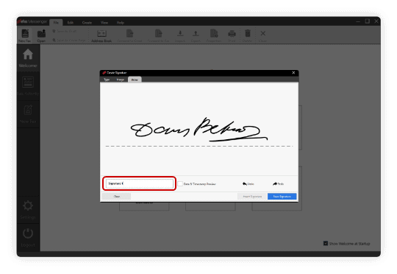Select New Fax in the left sidebar
397x274 pixels.
(x=28, y=114)
